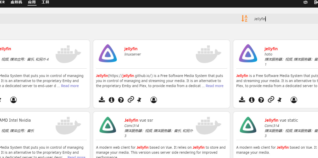Click the two-arrow refresh icon in the top bar

(x=306, y=2)
